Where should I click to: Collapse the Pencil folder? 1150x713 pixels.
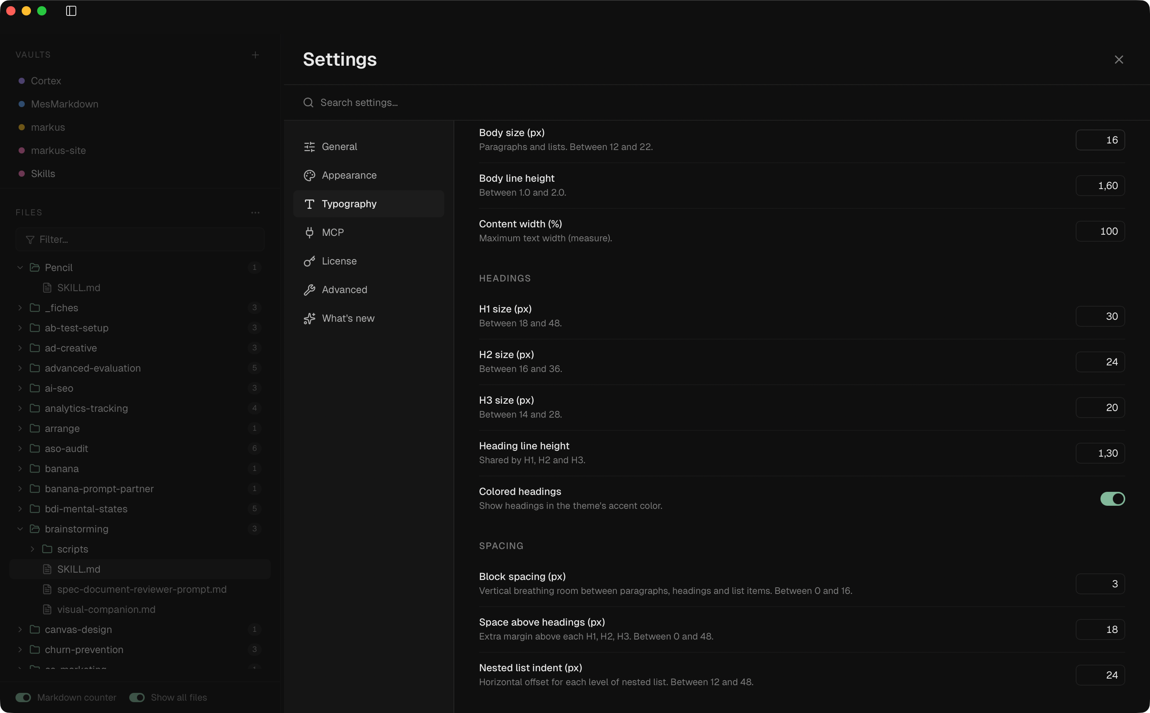[20, 268]
